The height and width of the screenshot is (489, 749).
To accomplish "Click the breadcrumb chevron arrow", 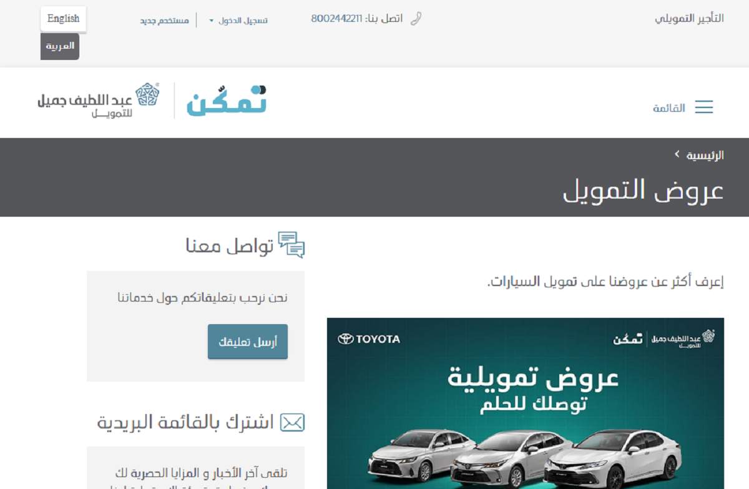I will click(x=677, y=154).
